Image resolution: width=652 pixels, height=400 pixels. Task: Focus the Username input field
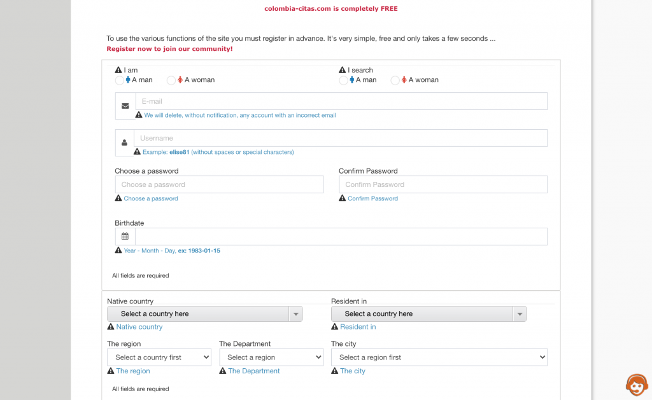[341, 138]
